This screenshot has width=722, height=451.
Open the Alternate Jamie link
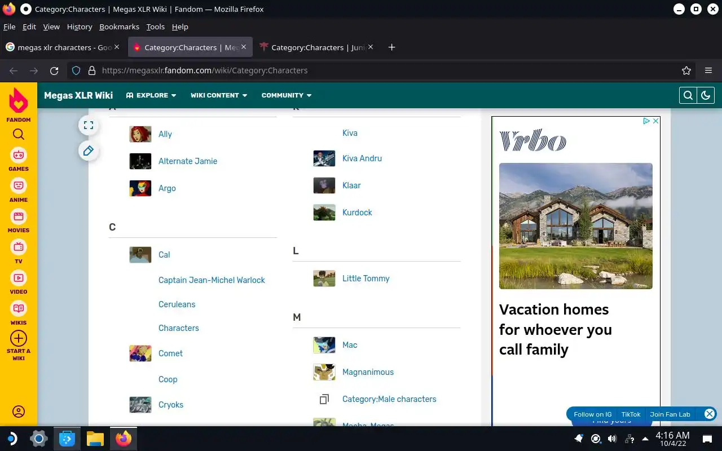(188, 161)
